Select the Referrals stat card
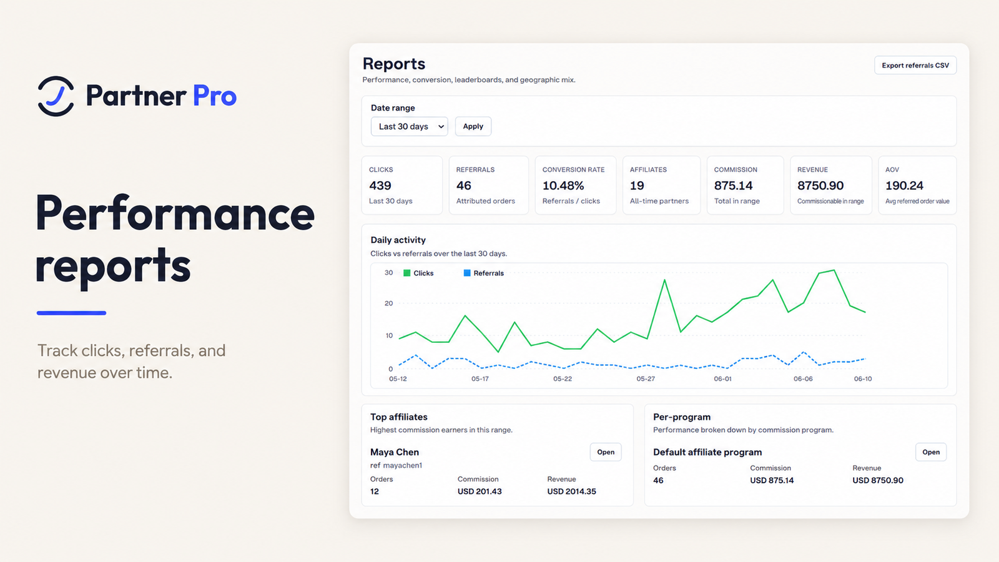999x562 pixels. coord(489,185)
